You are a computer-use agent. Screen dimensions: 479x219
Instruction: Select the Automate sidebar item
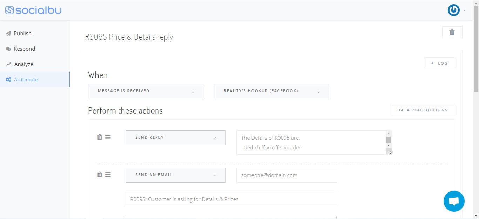tap(26, 80)
